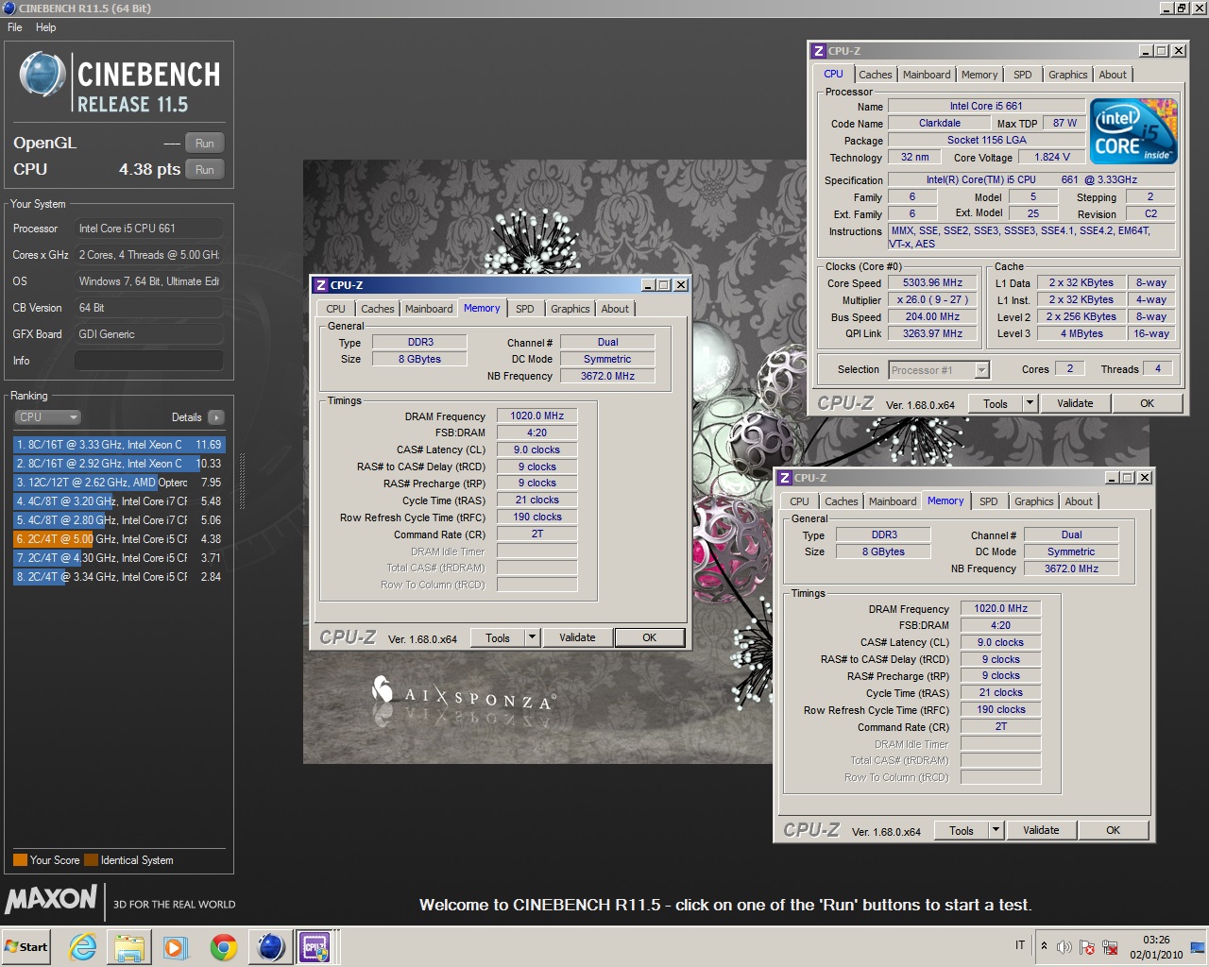
Task: Click Validate in top-right CPU-Z
Action: pos(1075,404)
